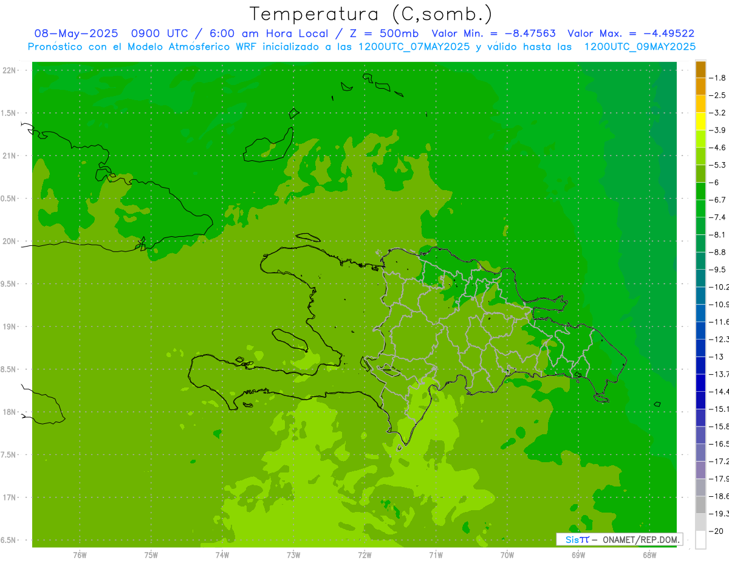Click the "74W" longitude tick label

coord(222,554)
